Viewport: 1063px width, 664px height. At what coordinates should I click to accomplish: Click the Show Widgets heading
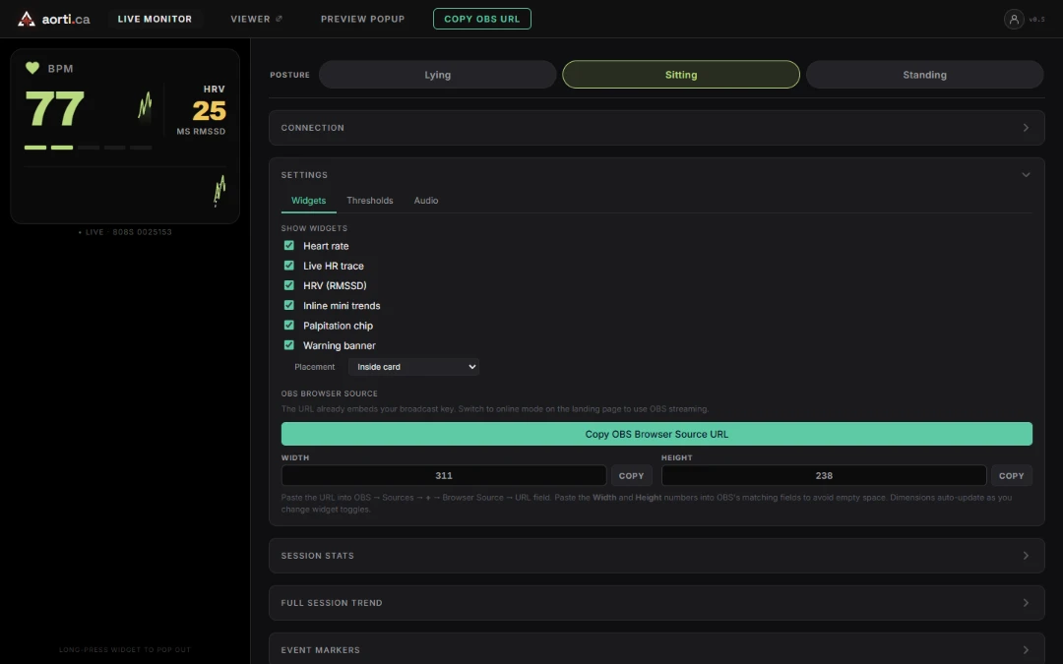tap(314, 228)
